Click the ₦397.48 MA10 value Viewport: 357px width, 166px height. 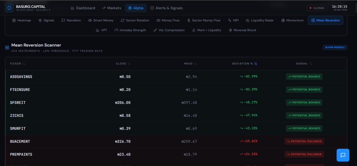tap(189, 103)
